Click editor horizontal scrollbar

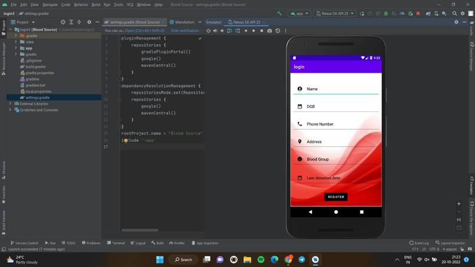click(x=140, y=230)
